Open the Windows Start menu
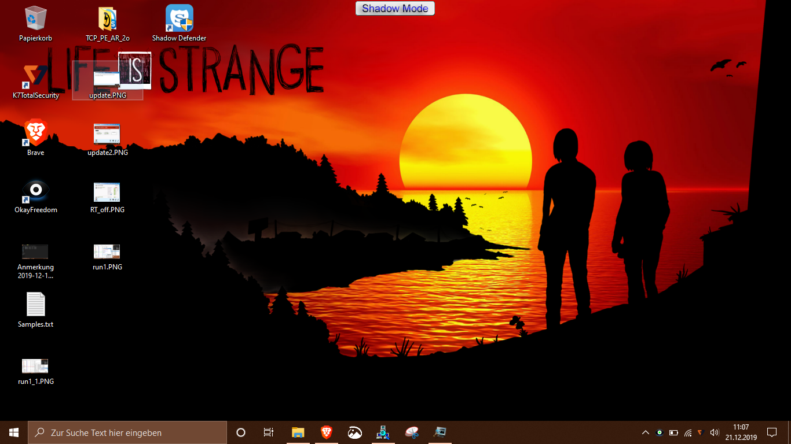The image size is (791, 444). pos(14,432)
